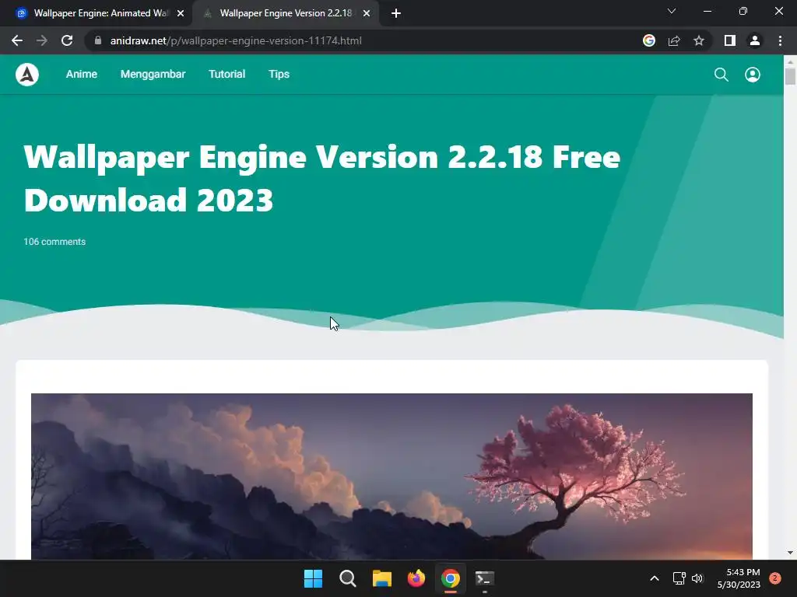The image size is (797, 597).
Task: Show hidden system tray icons
Action: coord(655,578)
